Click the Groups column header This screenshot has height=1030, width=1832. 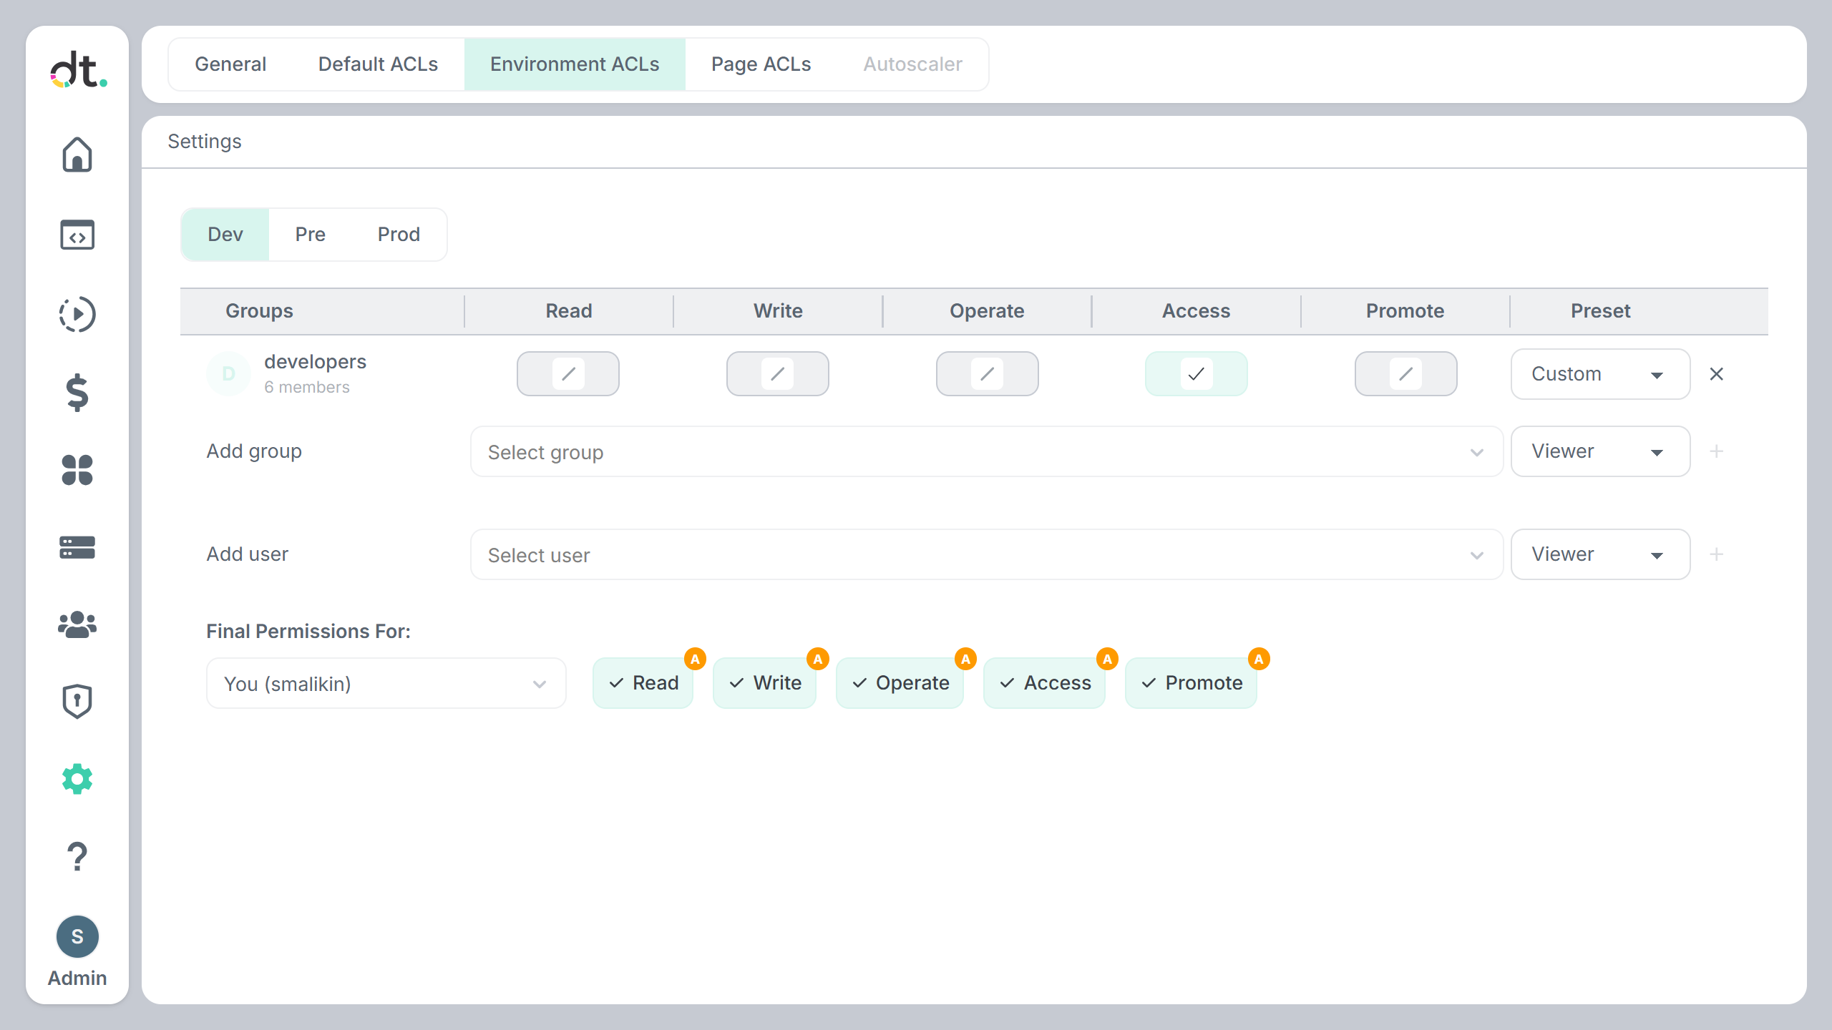point(259,311)
